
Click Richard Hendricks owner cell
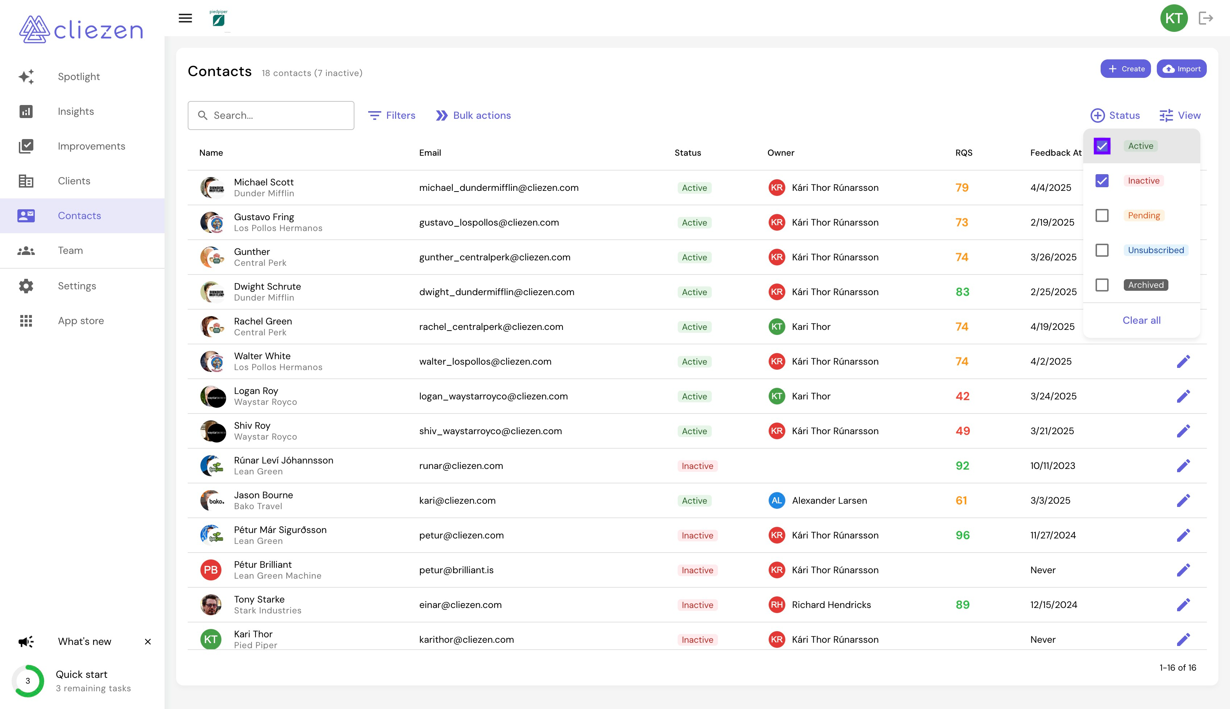pos(820,605)
